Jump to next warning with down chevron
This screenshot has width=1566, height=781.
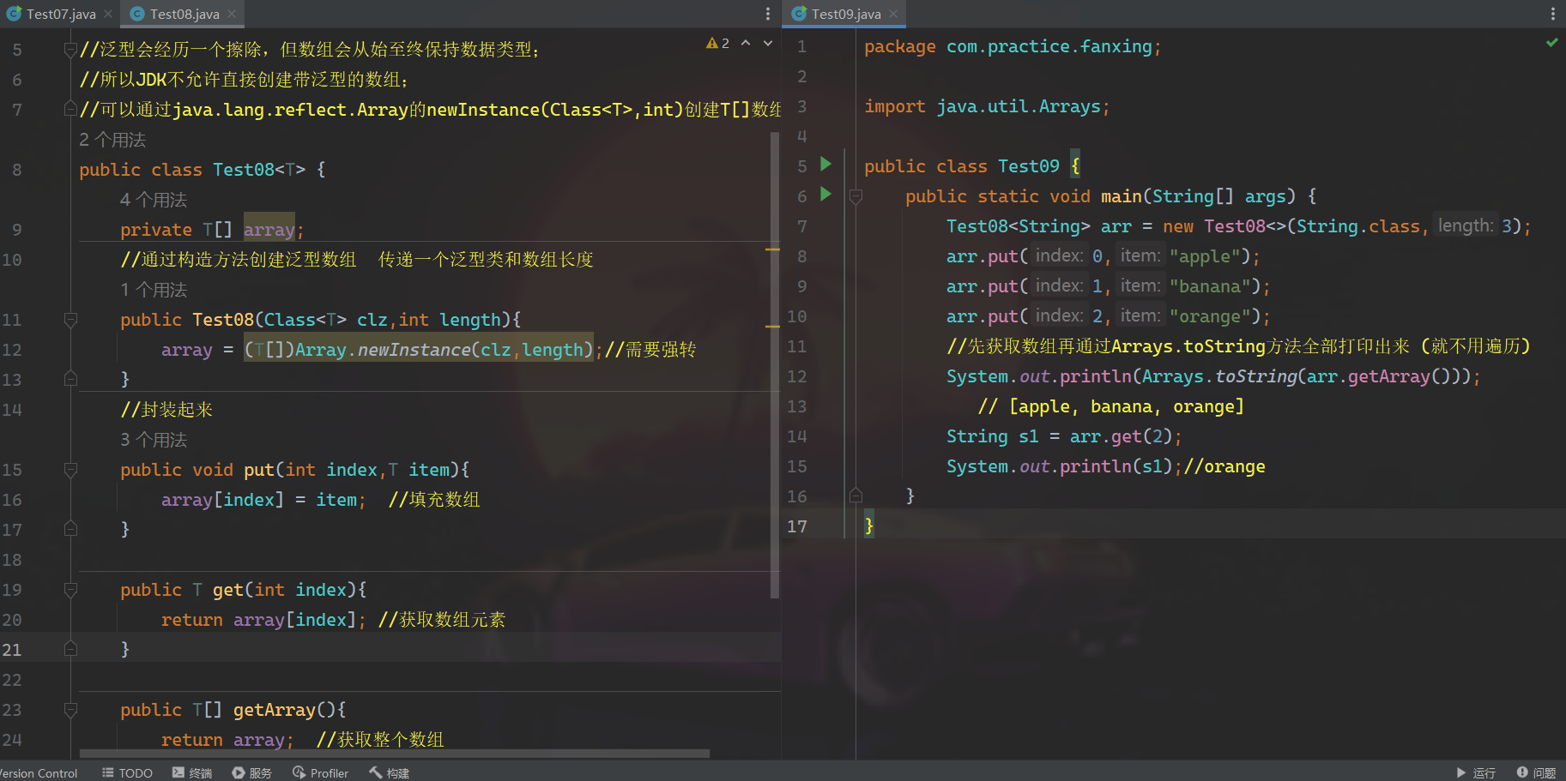click(x=766, y=42)
